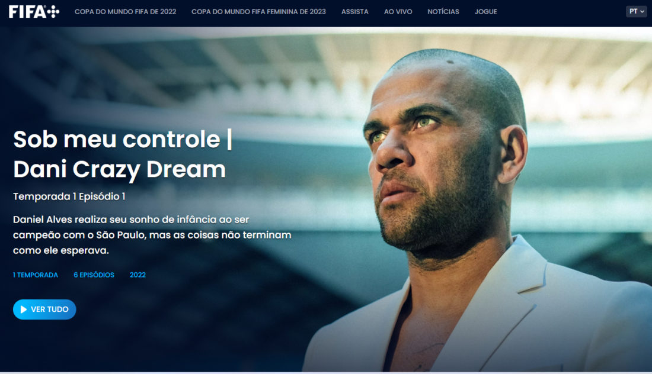
Task: Click the 2022 year tag
Action: (x=138, y=275)
